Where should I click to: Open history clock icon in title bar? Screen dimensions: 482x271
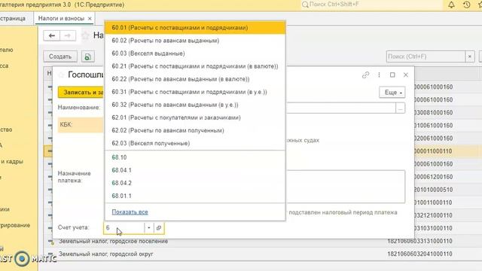click(467, 5)
